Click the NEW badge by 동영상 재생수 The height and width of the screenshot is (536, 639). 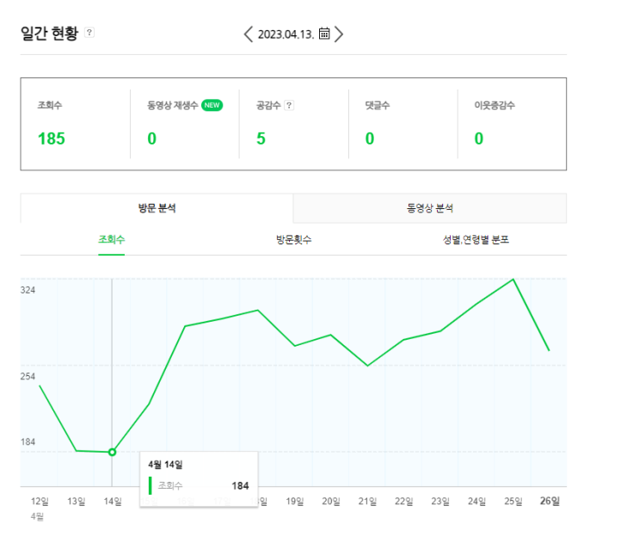[x=212, y=105]
